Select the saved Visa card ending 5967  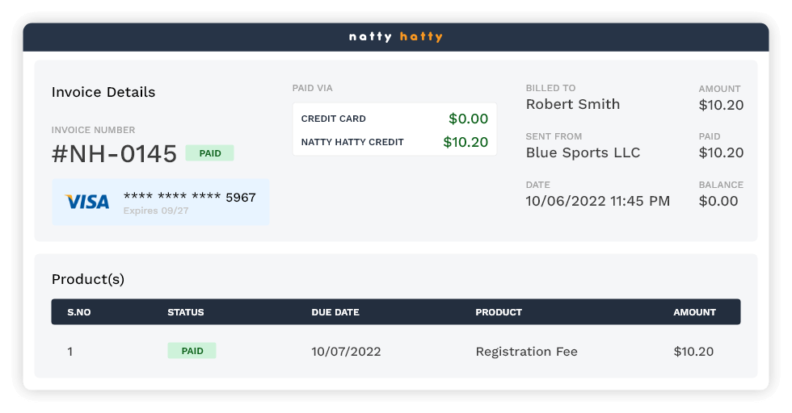pyautogui.click(x=160, y=202)
